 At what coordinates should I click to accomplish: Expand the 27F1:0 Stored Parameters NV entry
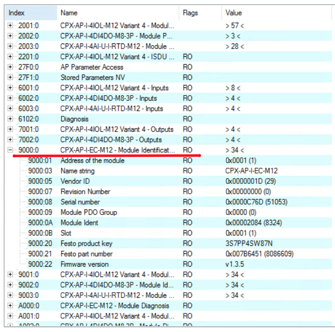[10, 77]
